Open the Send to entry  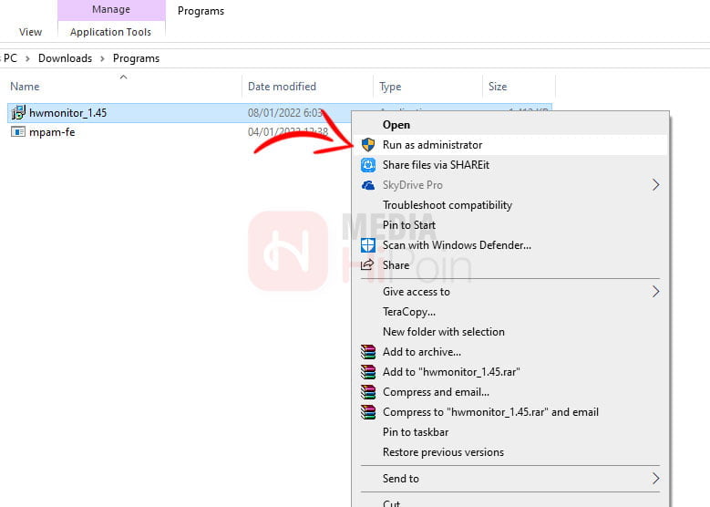(x=510, y=479)
